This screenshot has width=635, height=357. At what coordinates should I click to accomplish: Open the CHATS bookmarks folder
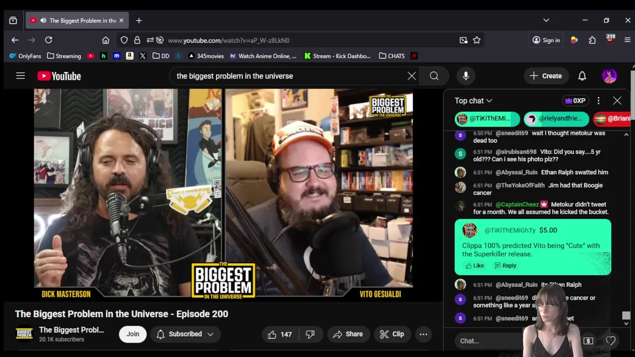(x=391, y=56)
